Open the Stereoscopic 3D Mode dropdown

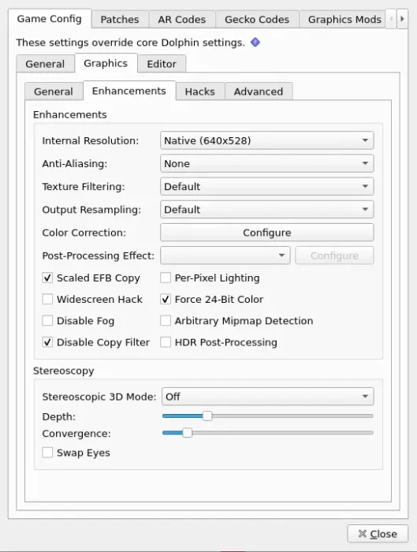pyautogui.click(x=267, y=397)
